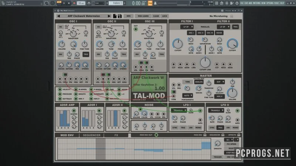Screen dimensions: 296x166
Task: Click FL Studio play button
Action: pyautogui.click(x=64, y=3)
